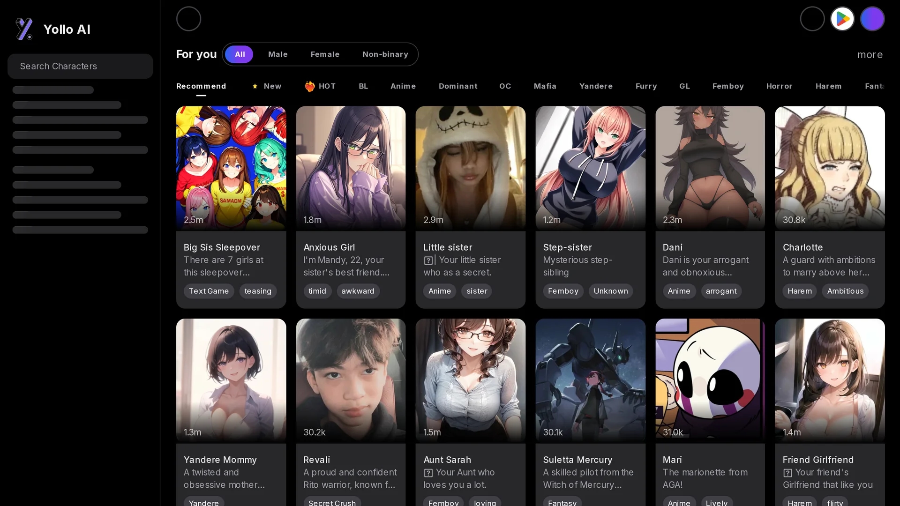900x506 pixels.
Task: Open the Harem category tab
Action: click(x=828, y=86)
